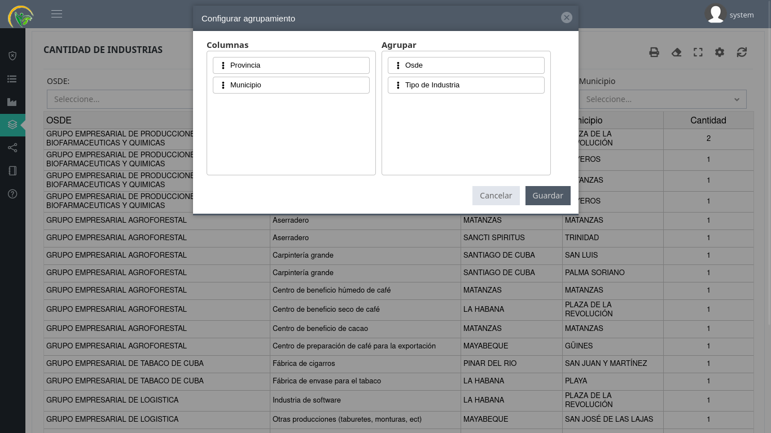Viewport: 771px width, 433px height.
Task: Open the list icon in sidebar
Action: [x=12, y=79]
